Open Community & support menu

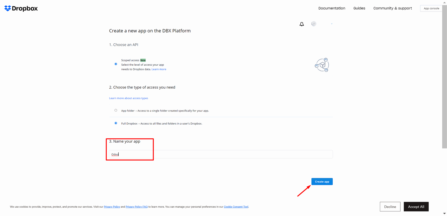[393, 8]
